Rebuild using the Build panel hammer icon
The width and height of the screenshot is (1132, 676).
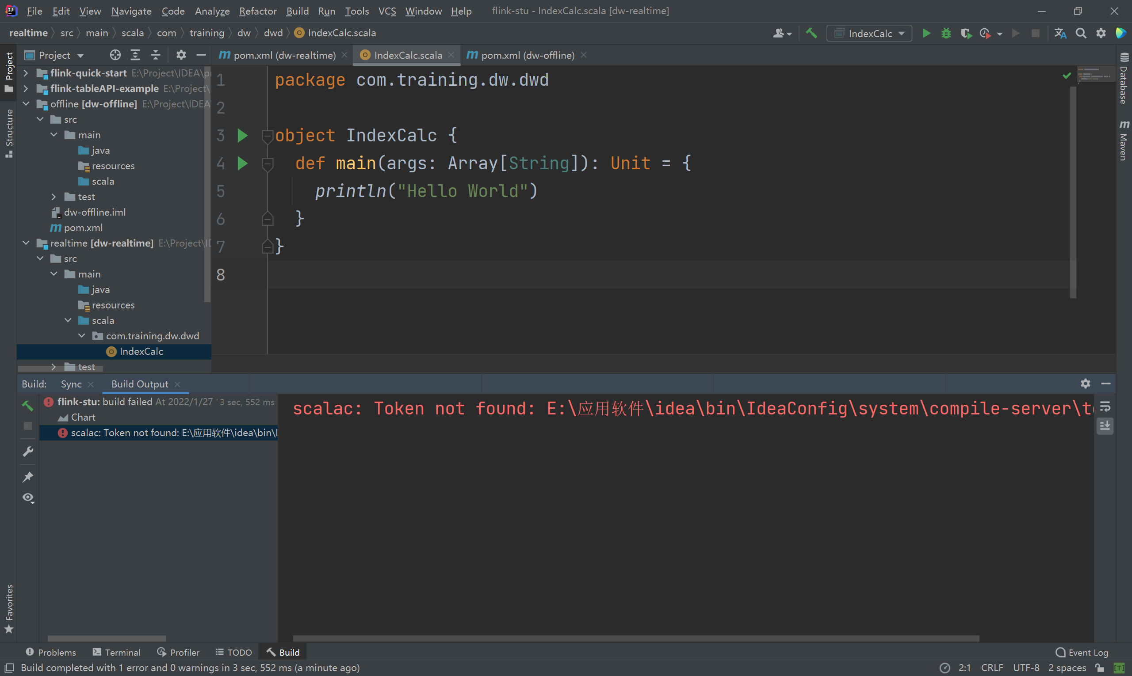28,406
